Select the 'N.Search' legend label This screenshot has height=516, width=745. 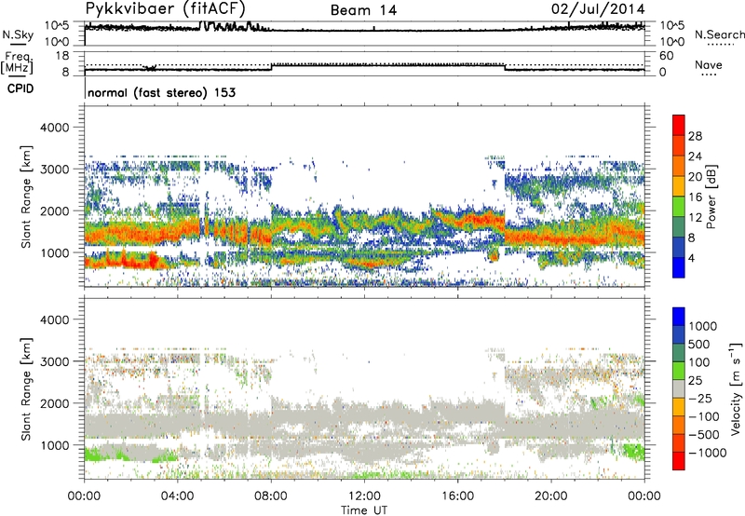(x=720, y=34)
